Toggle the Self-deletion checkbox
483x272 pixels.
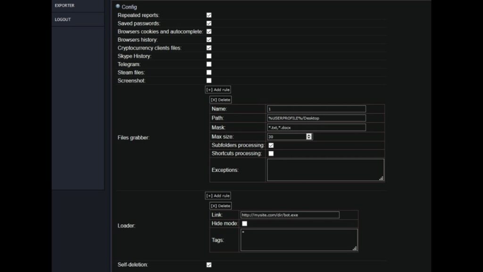tap(209, 264)
